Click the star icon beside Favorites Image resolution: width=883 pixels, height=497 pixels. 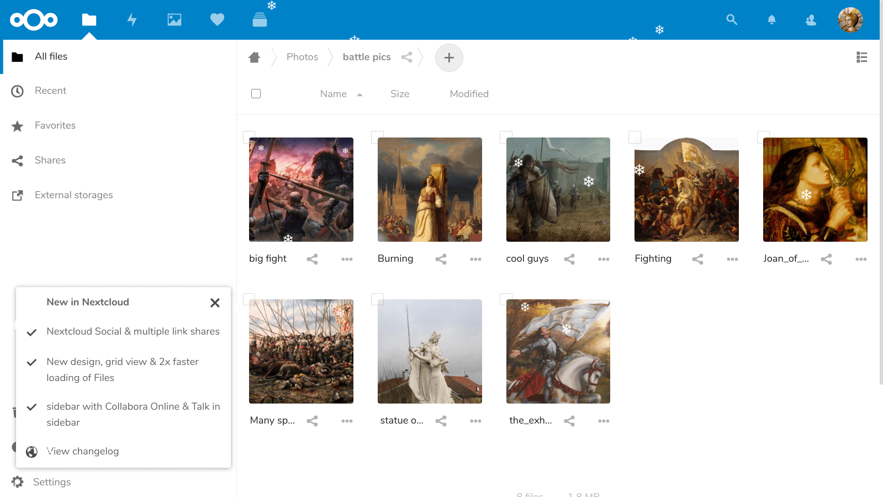18,126
